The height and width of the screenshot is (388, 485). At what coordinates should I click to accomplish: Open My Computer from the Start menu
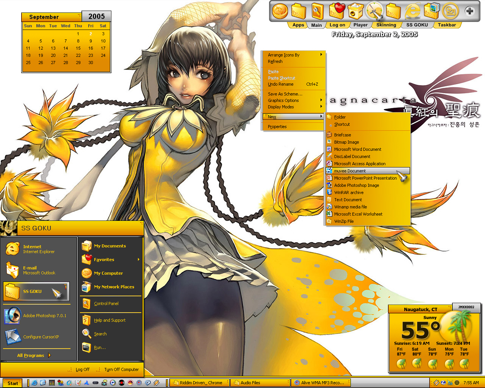pyautogui.click(x=111, y=273)
